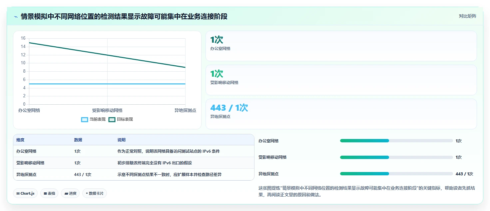The image size is (490, 211).
Task: Click the 说明 table column header
Action: pos(121,140)
